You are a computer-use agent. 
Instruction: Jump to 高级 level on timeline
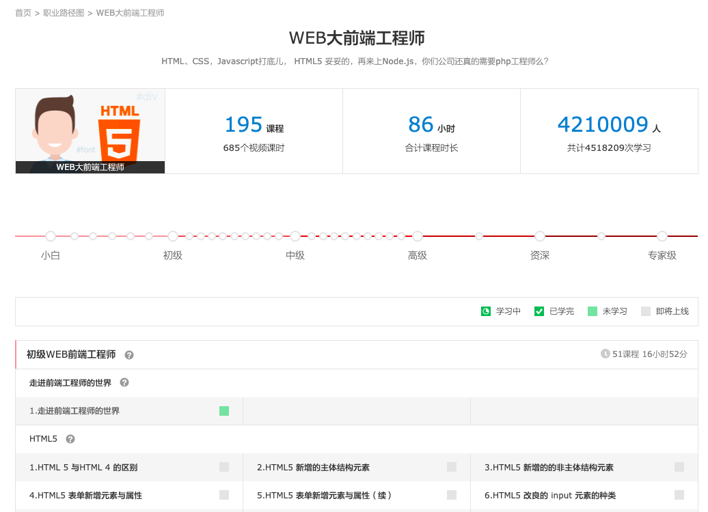pyautogui.click(x=418, y=236)
